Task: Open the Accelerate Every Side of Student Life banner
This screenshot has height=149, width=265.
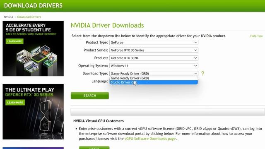Action: tap(33, 48)
